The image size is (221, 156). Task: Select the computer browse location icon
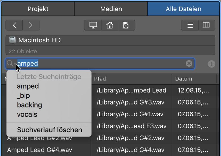(93, 25)
